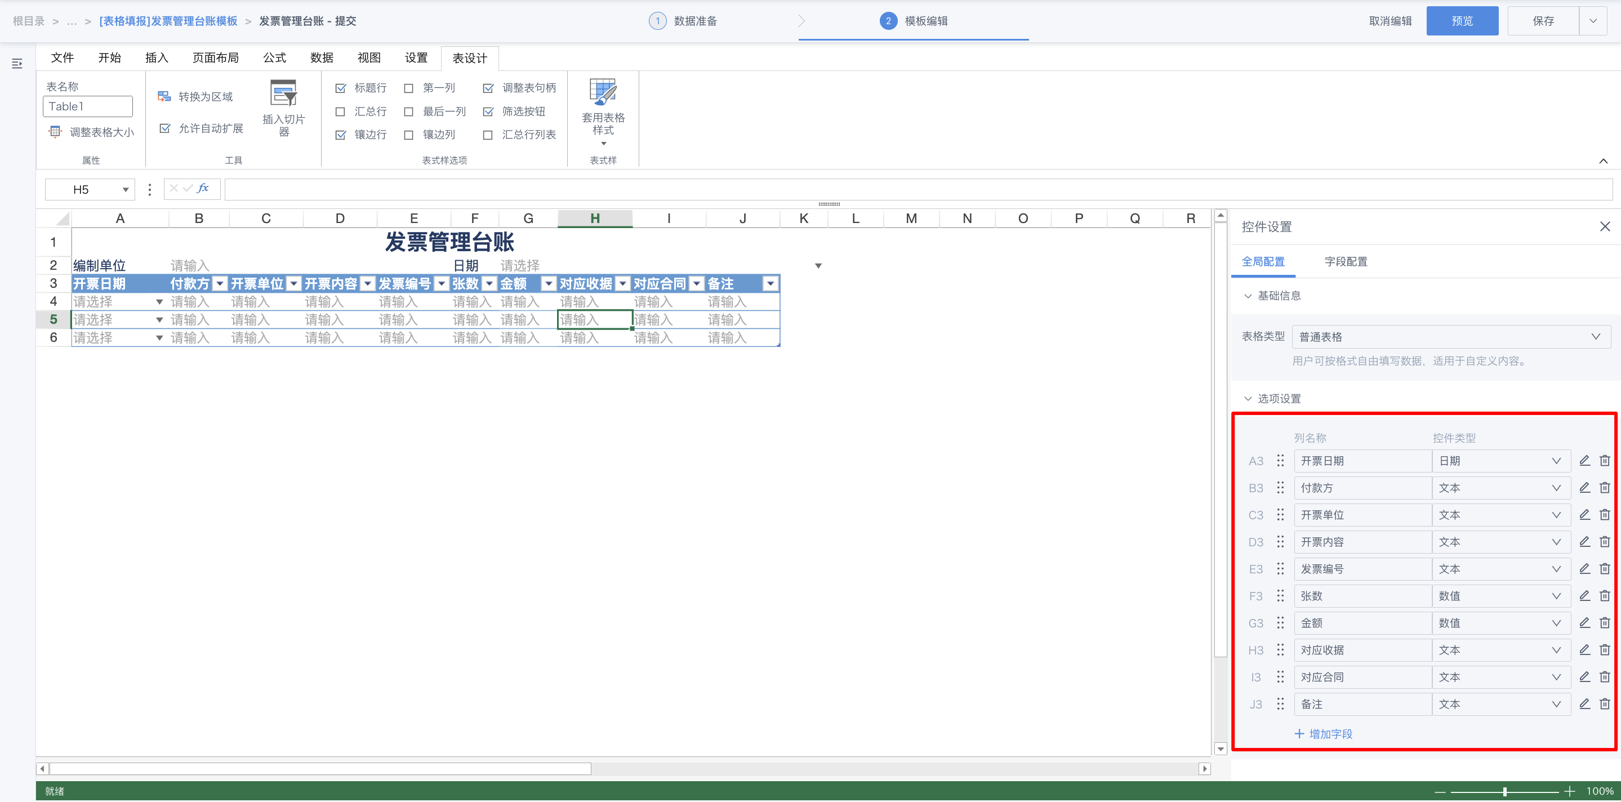Open the 页面布局 ribbon tab

coord(215,58)
